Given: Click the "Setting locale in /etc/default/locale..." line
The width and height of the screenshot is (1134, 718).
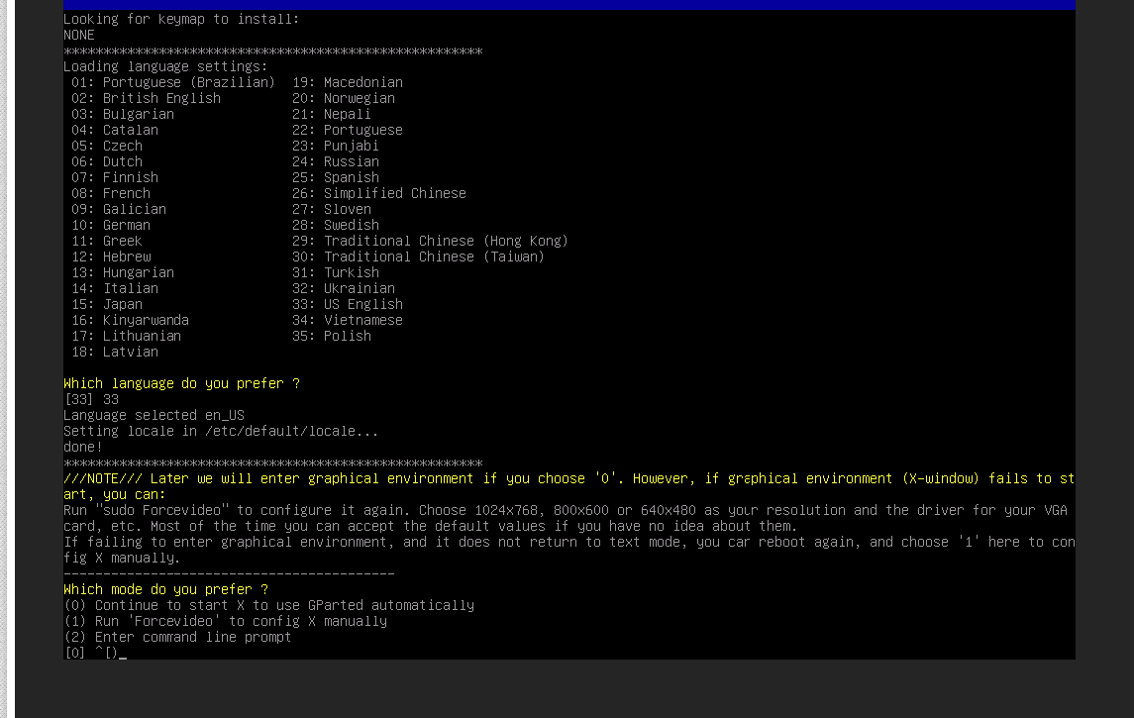Looking at the screenshot, I should point(221,431).
